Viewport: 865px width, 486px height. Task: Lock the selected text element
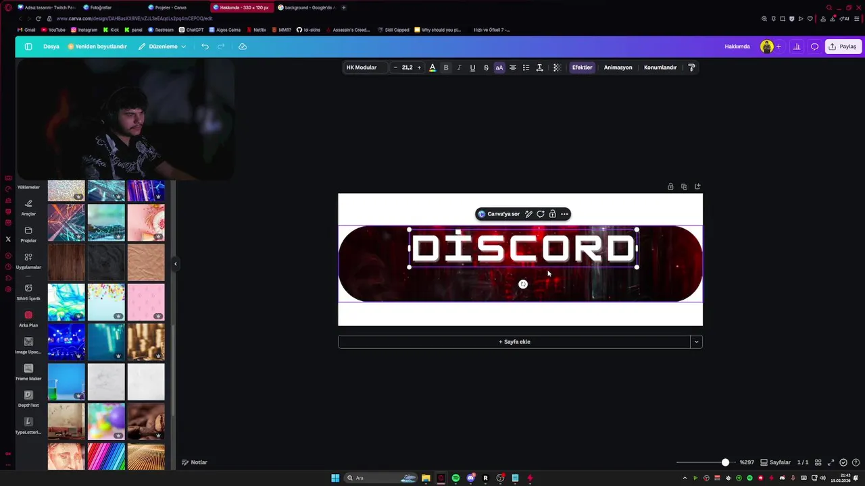[552, 214]
